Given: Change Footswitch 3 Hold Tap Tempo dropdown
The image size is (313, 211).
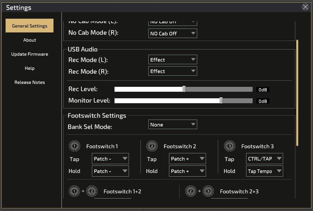Looking at the screenshot, I should point(264,171).
